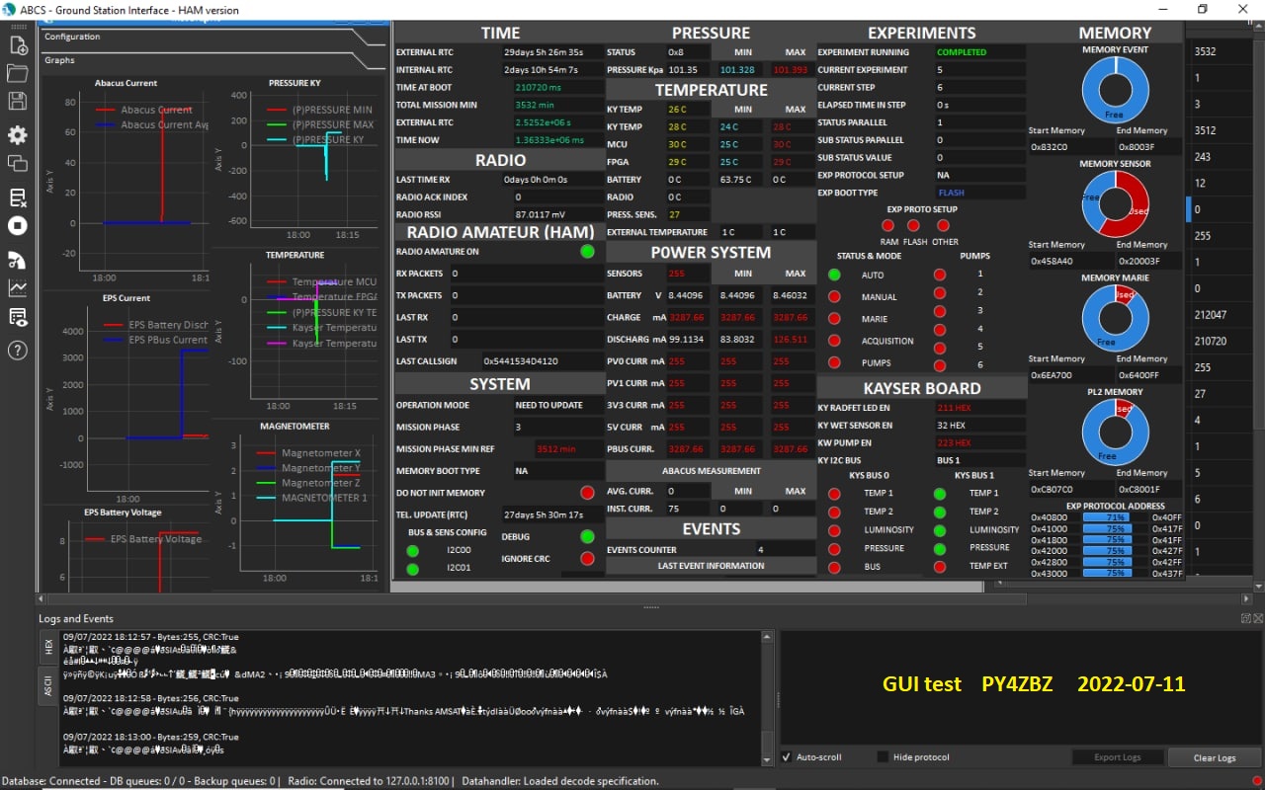Click the LAST CALLSIGN value field
Image resolution: width=1265 pixels, height=790 pixels.
[x=542, y=361]
